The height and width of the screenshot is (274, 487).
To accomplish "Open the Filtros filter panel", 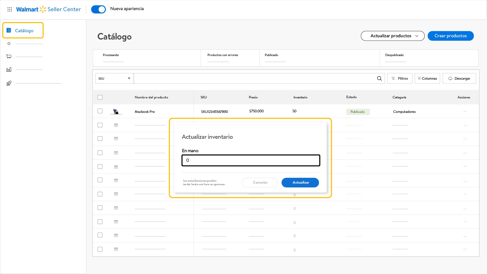I will pos(399,78).
